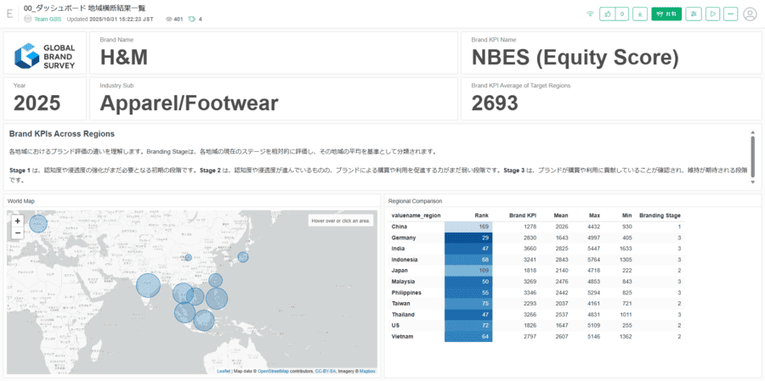This screenshot has width=765, height=381.
Task: Like the dashboard with thumbs-up icon
Action: tap(608, 14)
